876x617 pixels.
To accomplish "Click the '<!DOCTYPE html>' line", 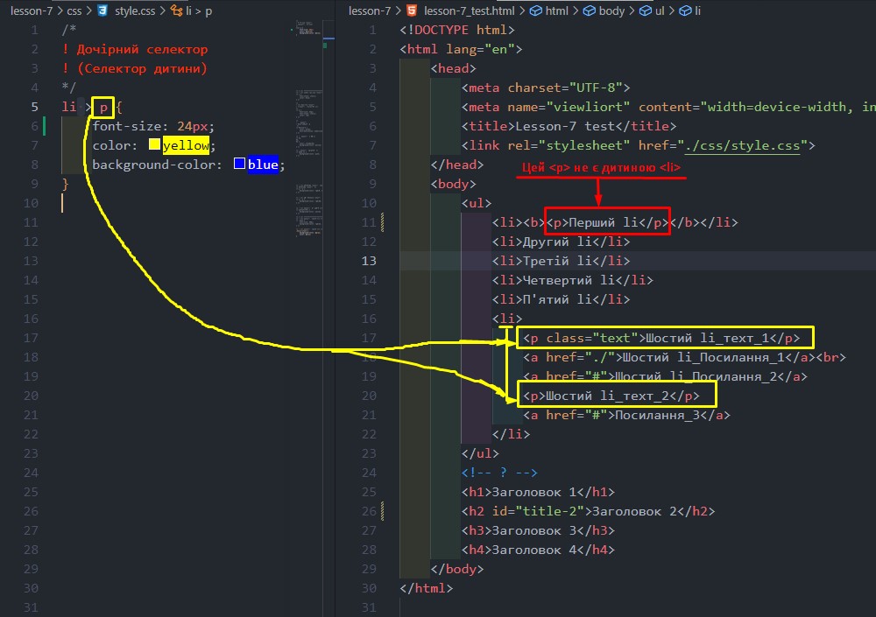I will click(x=457, y=30).
